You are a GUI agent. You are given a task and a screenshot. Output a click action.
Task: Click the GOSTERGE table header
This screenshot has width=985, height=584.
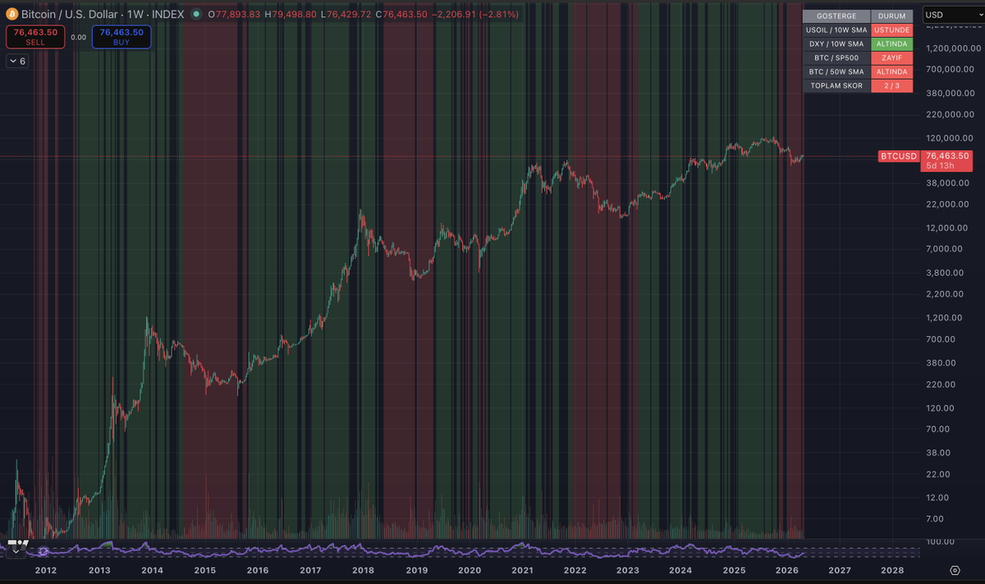836,16
